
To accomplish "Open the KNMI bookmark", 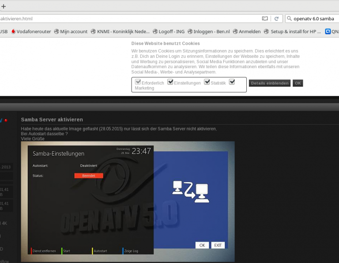I will (120, 31).
